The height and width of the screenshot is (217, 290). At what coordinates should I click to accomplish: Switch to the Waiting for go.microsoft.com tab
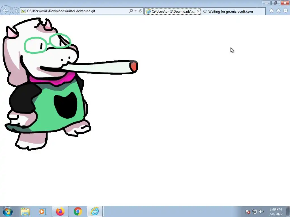229,11
